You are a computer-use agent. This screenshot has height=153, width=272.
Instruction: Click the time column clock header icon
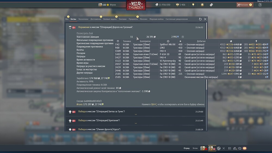pos(118,41)
